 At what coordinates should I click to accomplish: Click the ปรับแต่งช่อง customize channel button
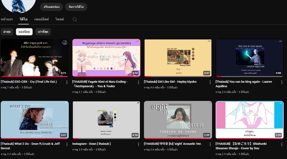click(51, 7)
